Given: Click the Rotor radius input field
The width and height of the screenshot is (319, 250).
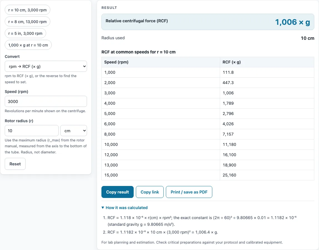Looking at the screenshot, I should click(x=31, y=131).
